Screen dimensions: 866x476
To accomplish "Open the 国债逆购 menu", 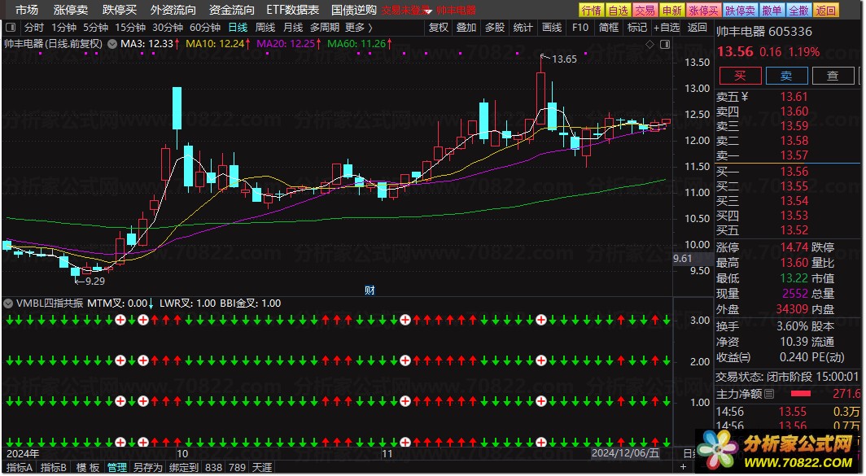I will point(353,10).
